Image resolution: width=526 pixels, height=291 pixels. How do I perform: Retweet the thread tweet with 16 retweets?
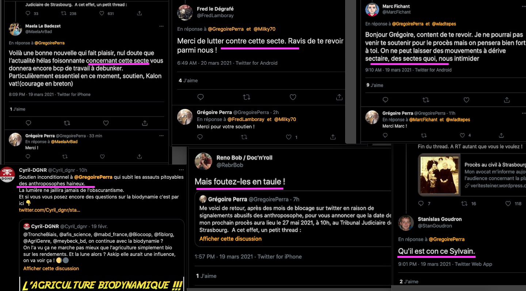464,203
